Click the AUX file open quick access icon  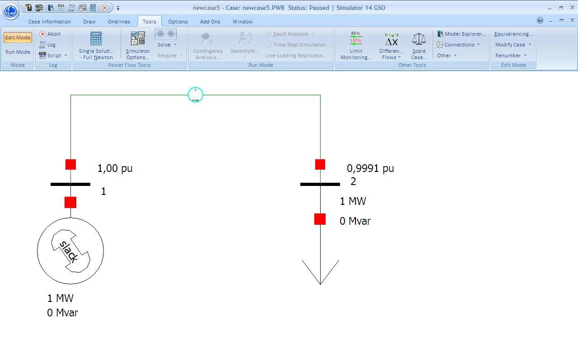[39, 8]
